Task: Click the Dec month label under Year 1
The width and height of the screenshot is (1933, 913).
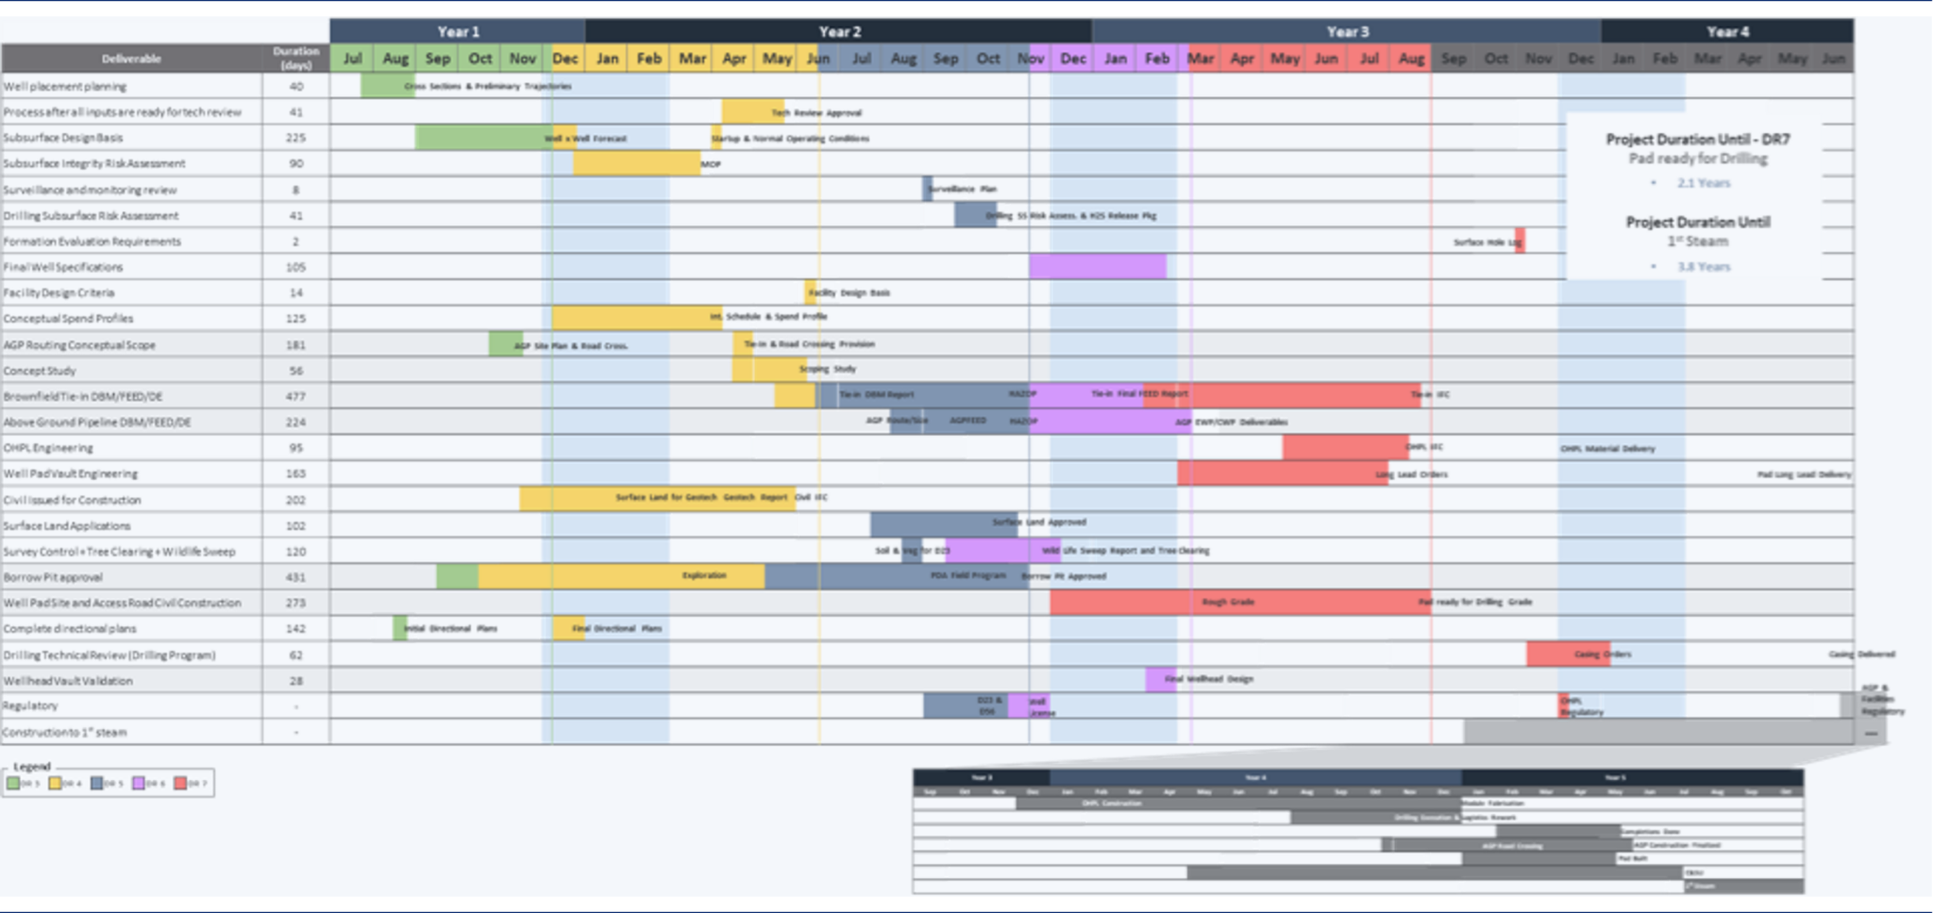Action: click(x=564, y=58)
